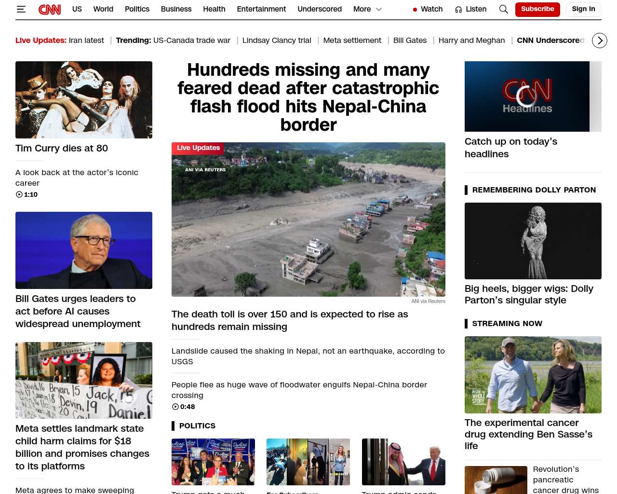Viewport: 617px width, 494px height.
Task: Open trending US-Canada trade war link
Action: (192, 41)
